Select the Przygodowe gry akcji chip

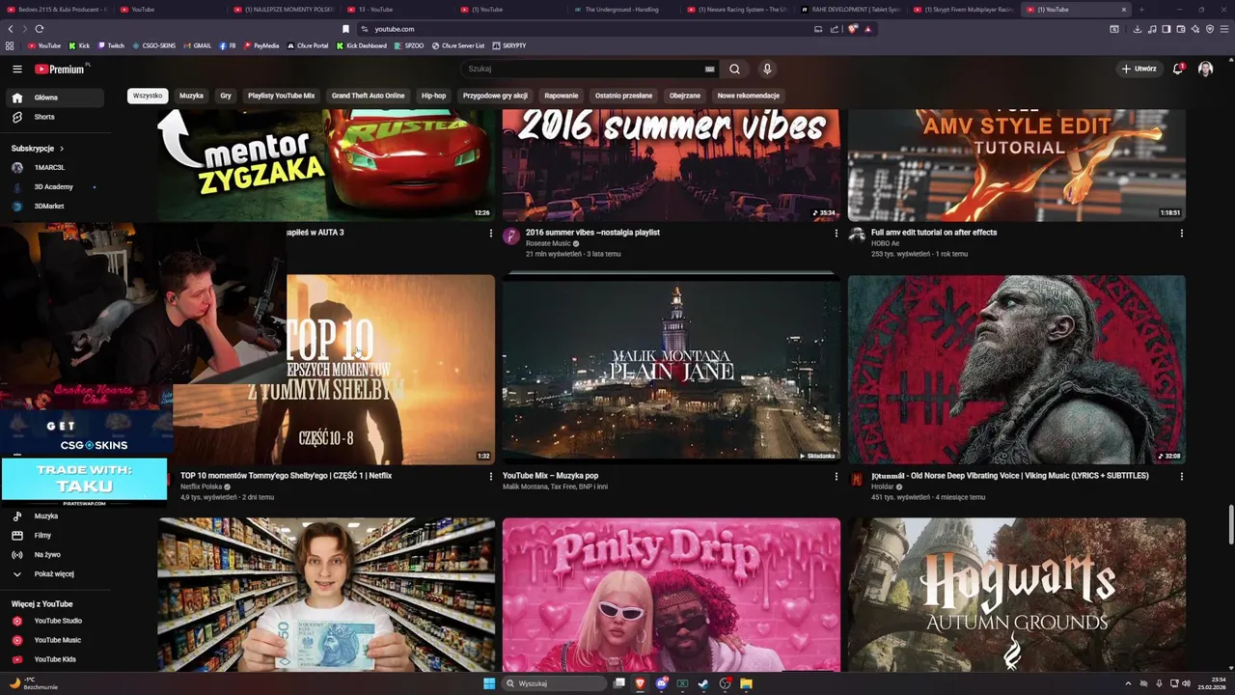coord(495,96)
